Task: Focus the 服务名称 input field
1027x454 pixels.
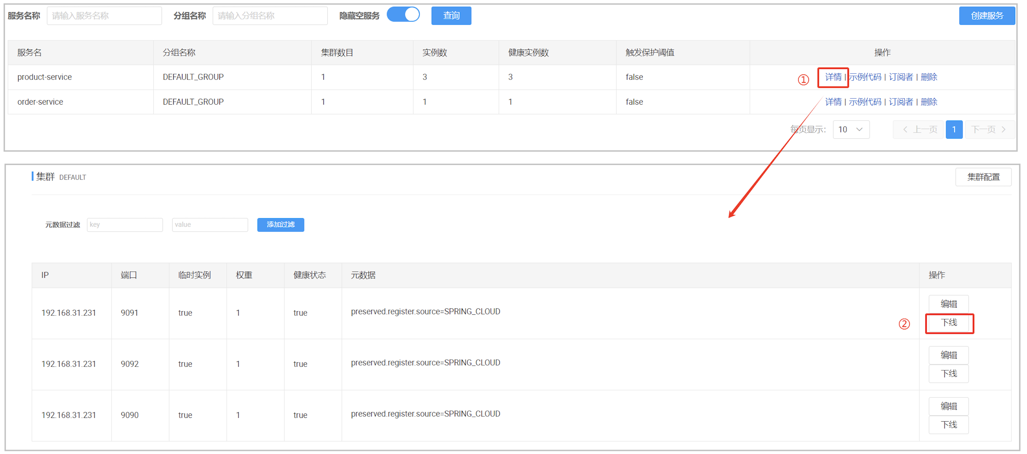Action: (105, 15)
